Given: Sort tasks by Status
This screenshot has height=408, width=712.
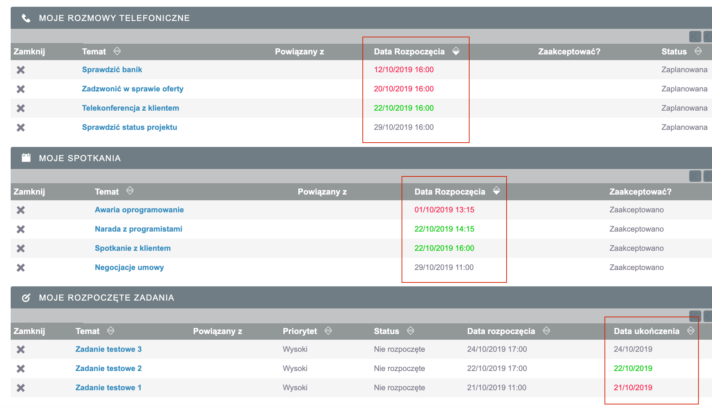Looking at the screenshot, I should click(x=410, y=331).
